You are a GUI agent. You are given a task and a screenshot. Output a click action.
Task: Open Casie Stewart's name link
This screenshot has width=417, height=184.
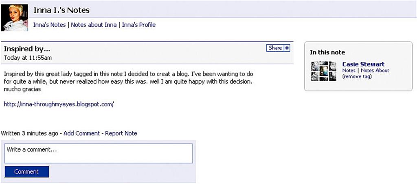point(363,64)
